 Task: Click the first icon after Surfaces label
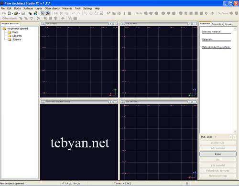coord(231,13)
